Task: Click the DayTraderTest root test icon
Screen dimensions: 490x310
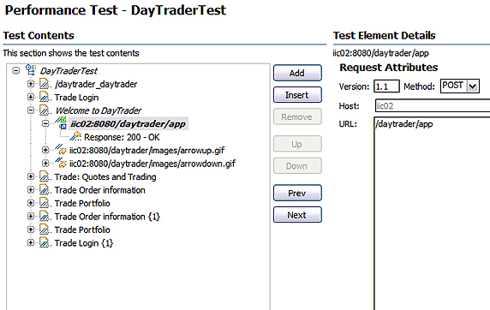Action: (31, 69)
